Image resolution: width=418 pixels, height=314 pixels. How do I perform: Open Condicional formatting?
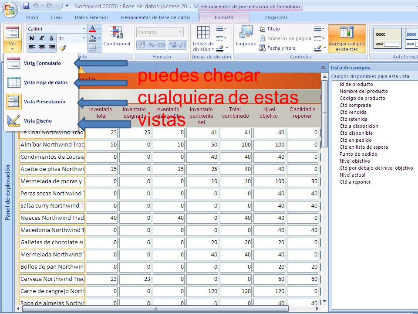click(117, 36)
